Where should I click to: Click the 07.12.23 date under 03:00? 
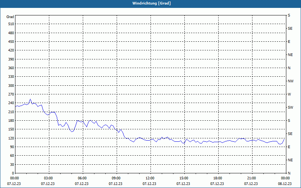[x=48, y=183]
